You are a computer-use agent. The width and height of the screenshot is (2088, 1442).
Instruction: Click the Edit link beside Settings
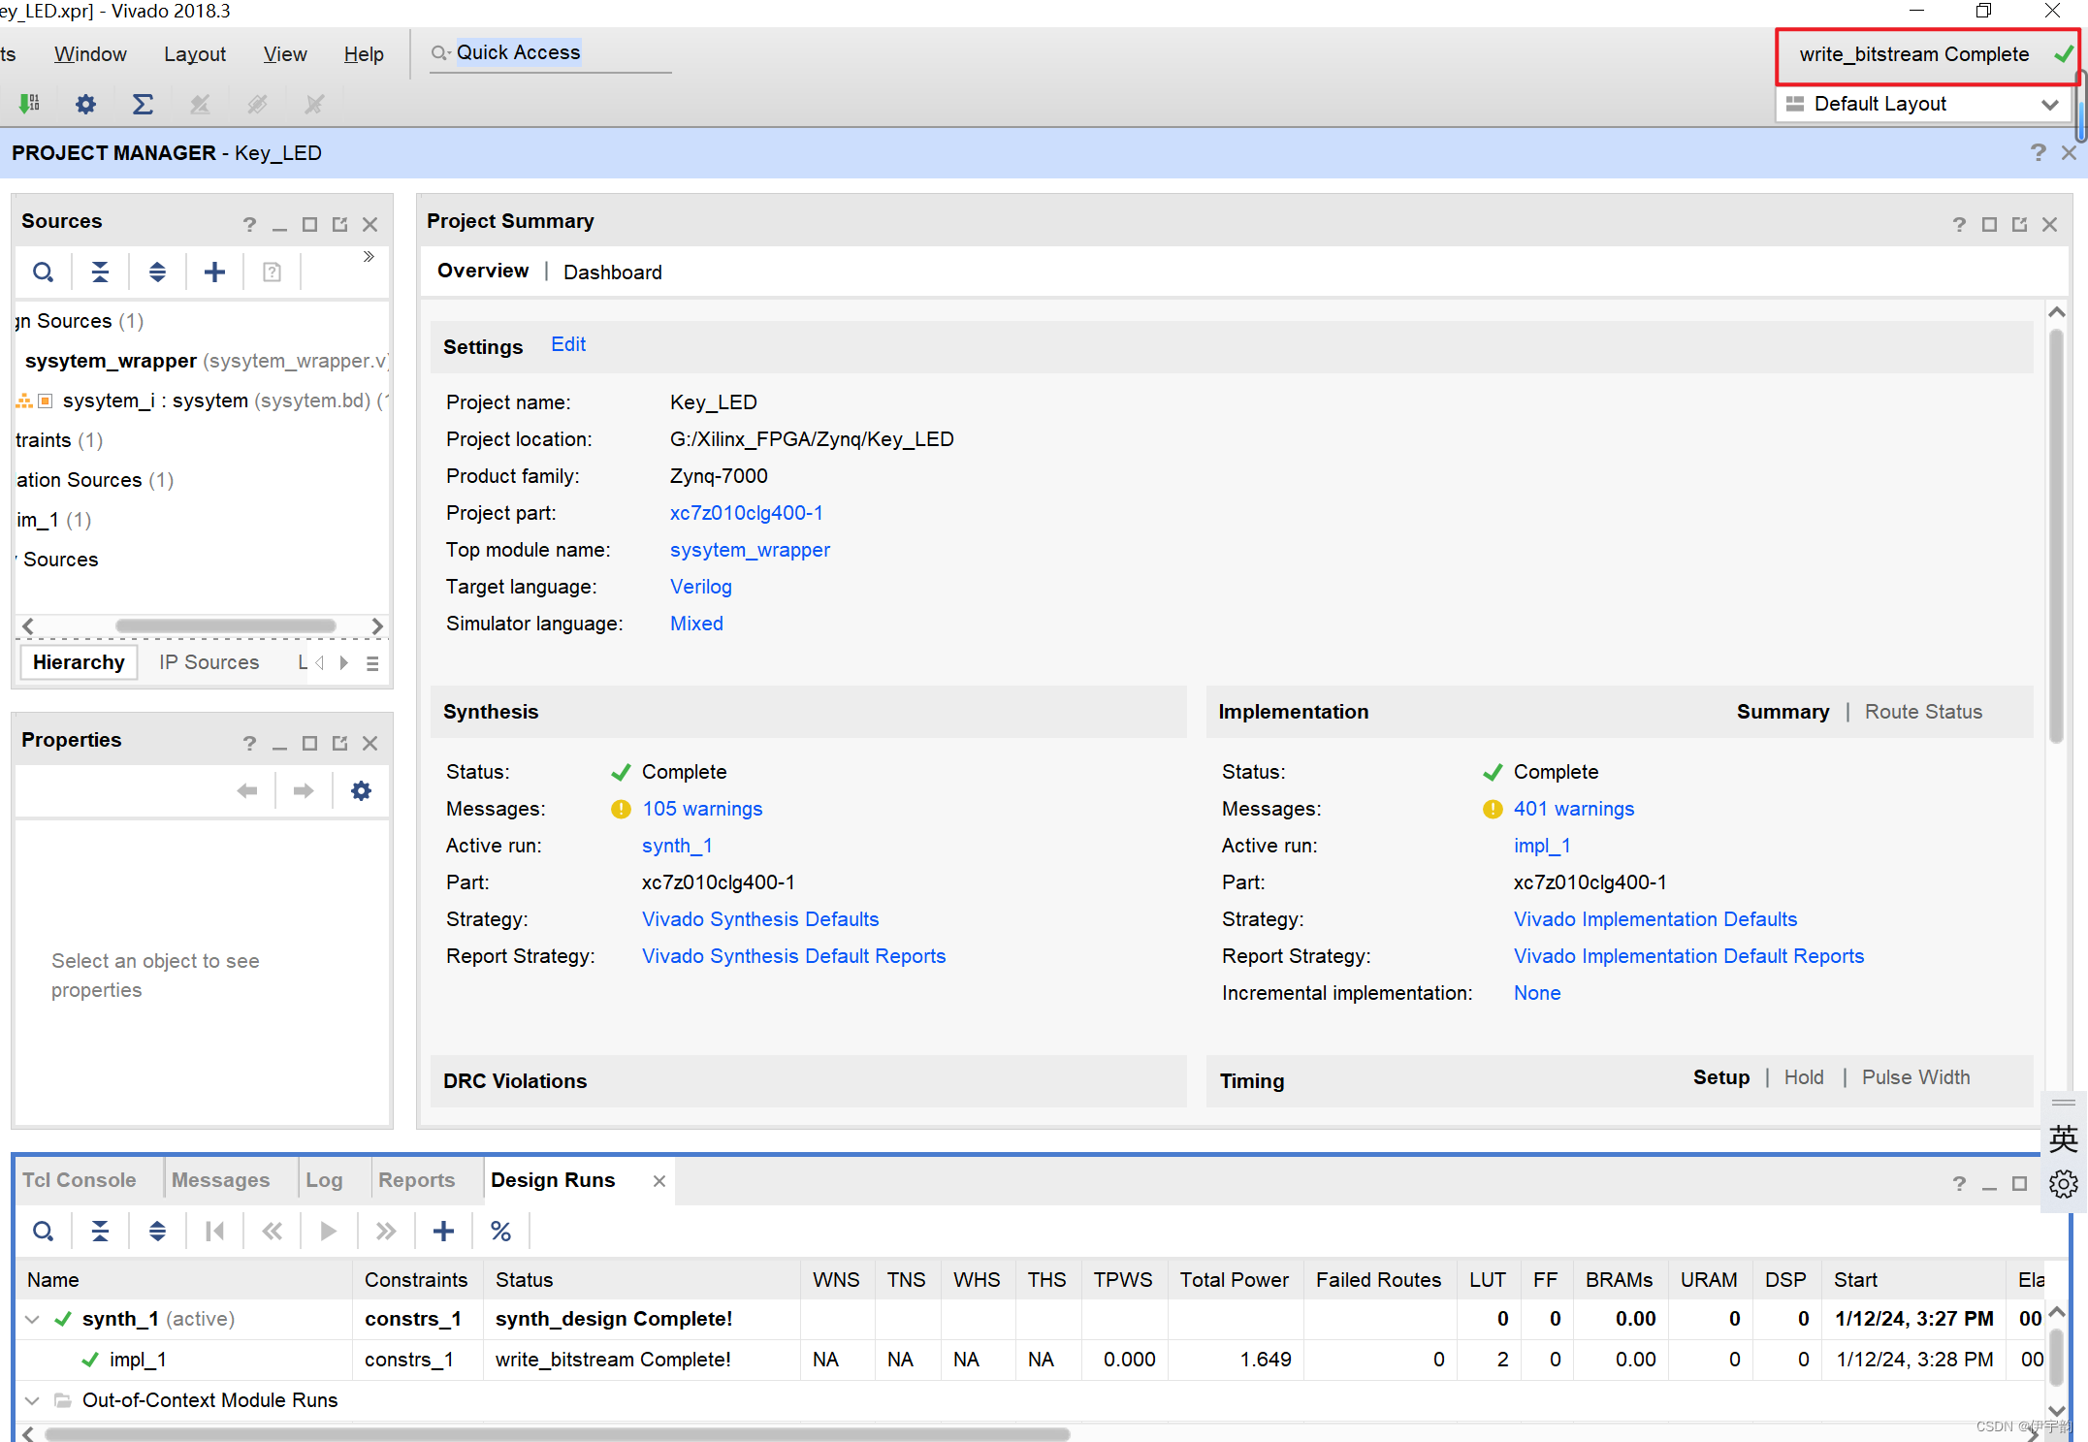(x=567, y=345)
